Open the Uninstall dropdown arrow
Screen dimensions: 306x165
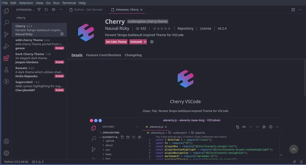pos(145,42)
